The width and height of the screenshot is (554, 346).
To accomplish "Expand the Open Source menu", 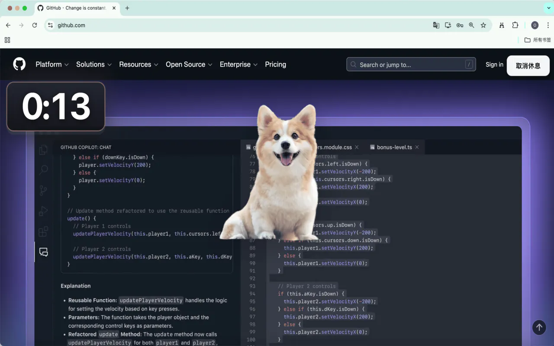I will pyautogui.click(x=189, y=64).
